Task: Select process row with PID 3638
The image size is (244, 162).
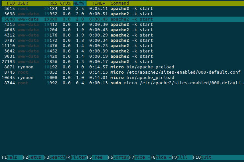Action: click(123, 14)
